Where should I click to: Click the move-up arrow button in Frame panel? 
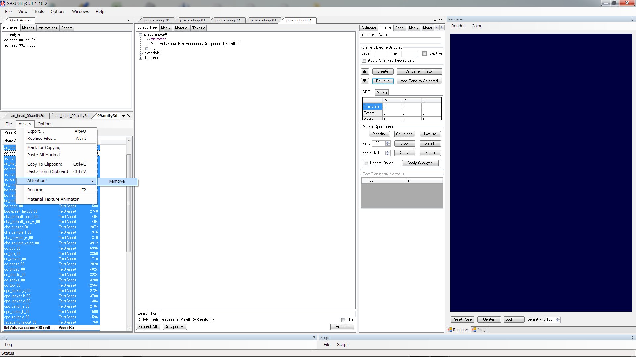click(x=365, y=71)
